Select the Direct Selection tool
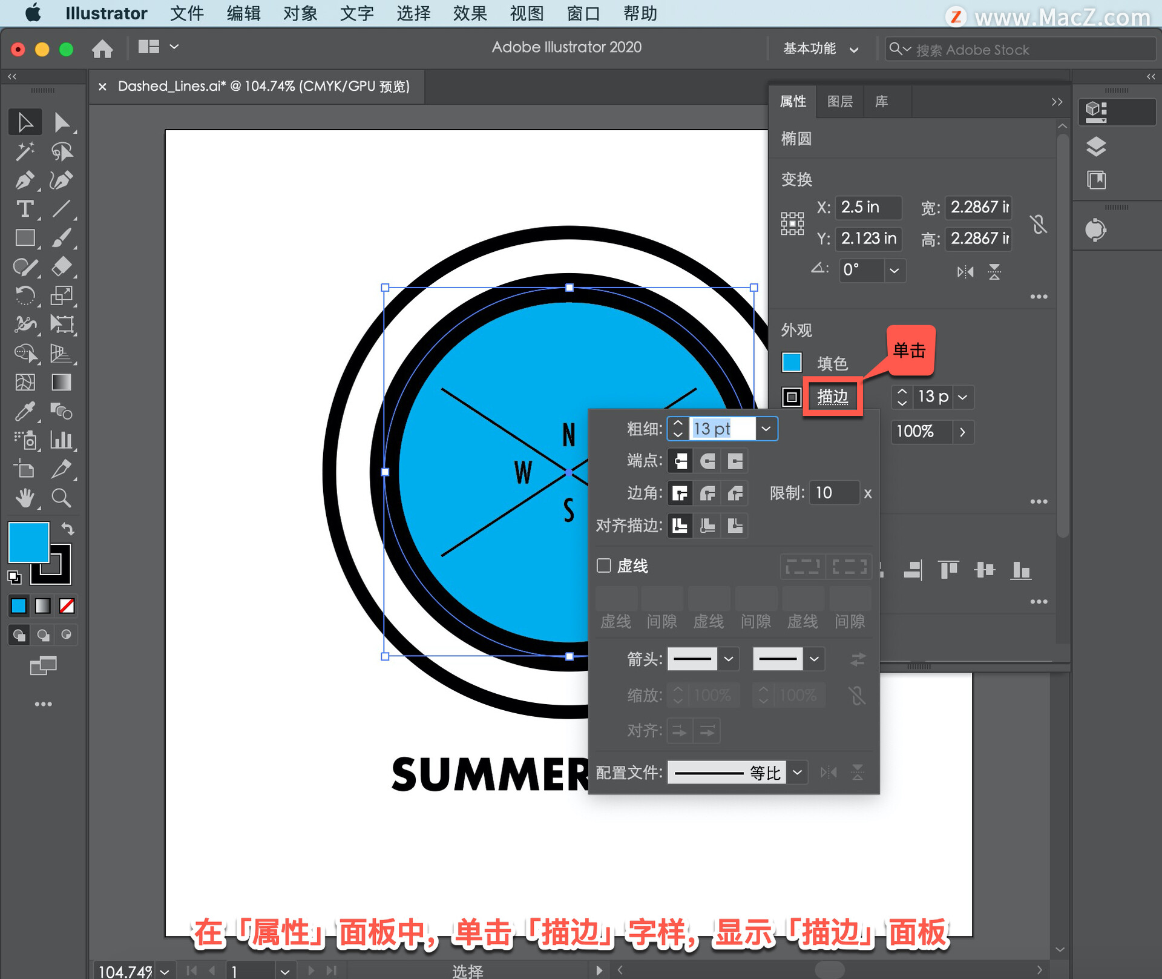Screen dimensions: 1162x979 click(61, 122)
